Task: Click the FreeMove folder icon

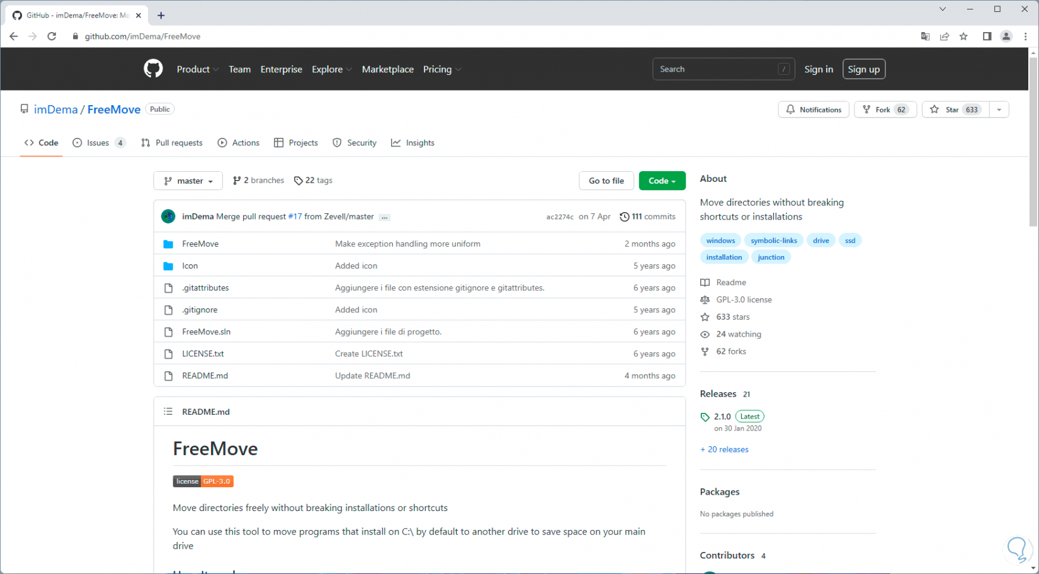Action: tap(168, 244)
